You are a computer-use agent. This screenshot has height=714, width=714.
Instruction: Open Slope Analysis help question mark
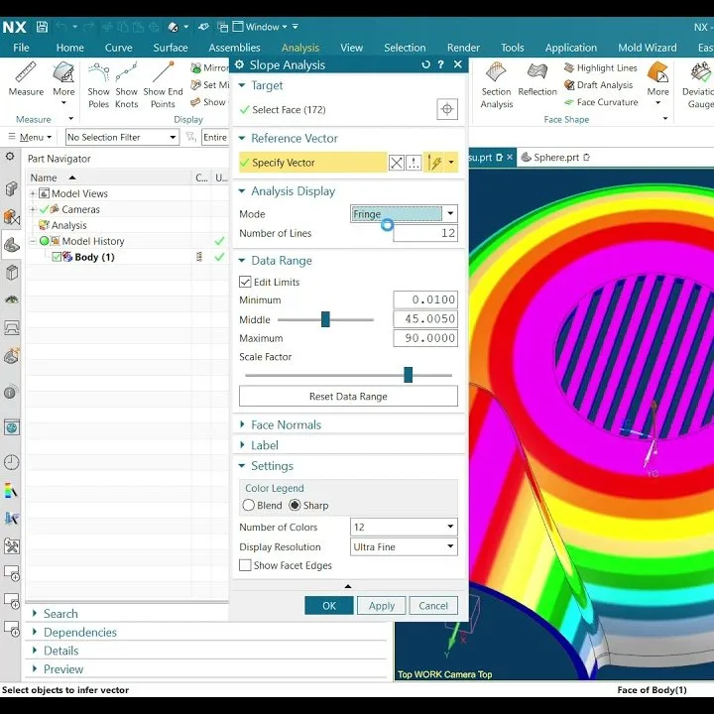click(440, 64)
